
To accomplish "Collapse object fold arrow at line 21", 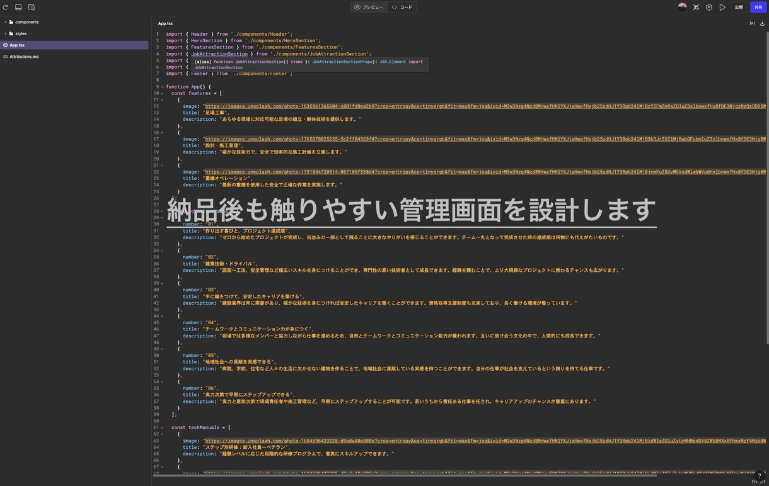I will [162, 166].
